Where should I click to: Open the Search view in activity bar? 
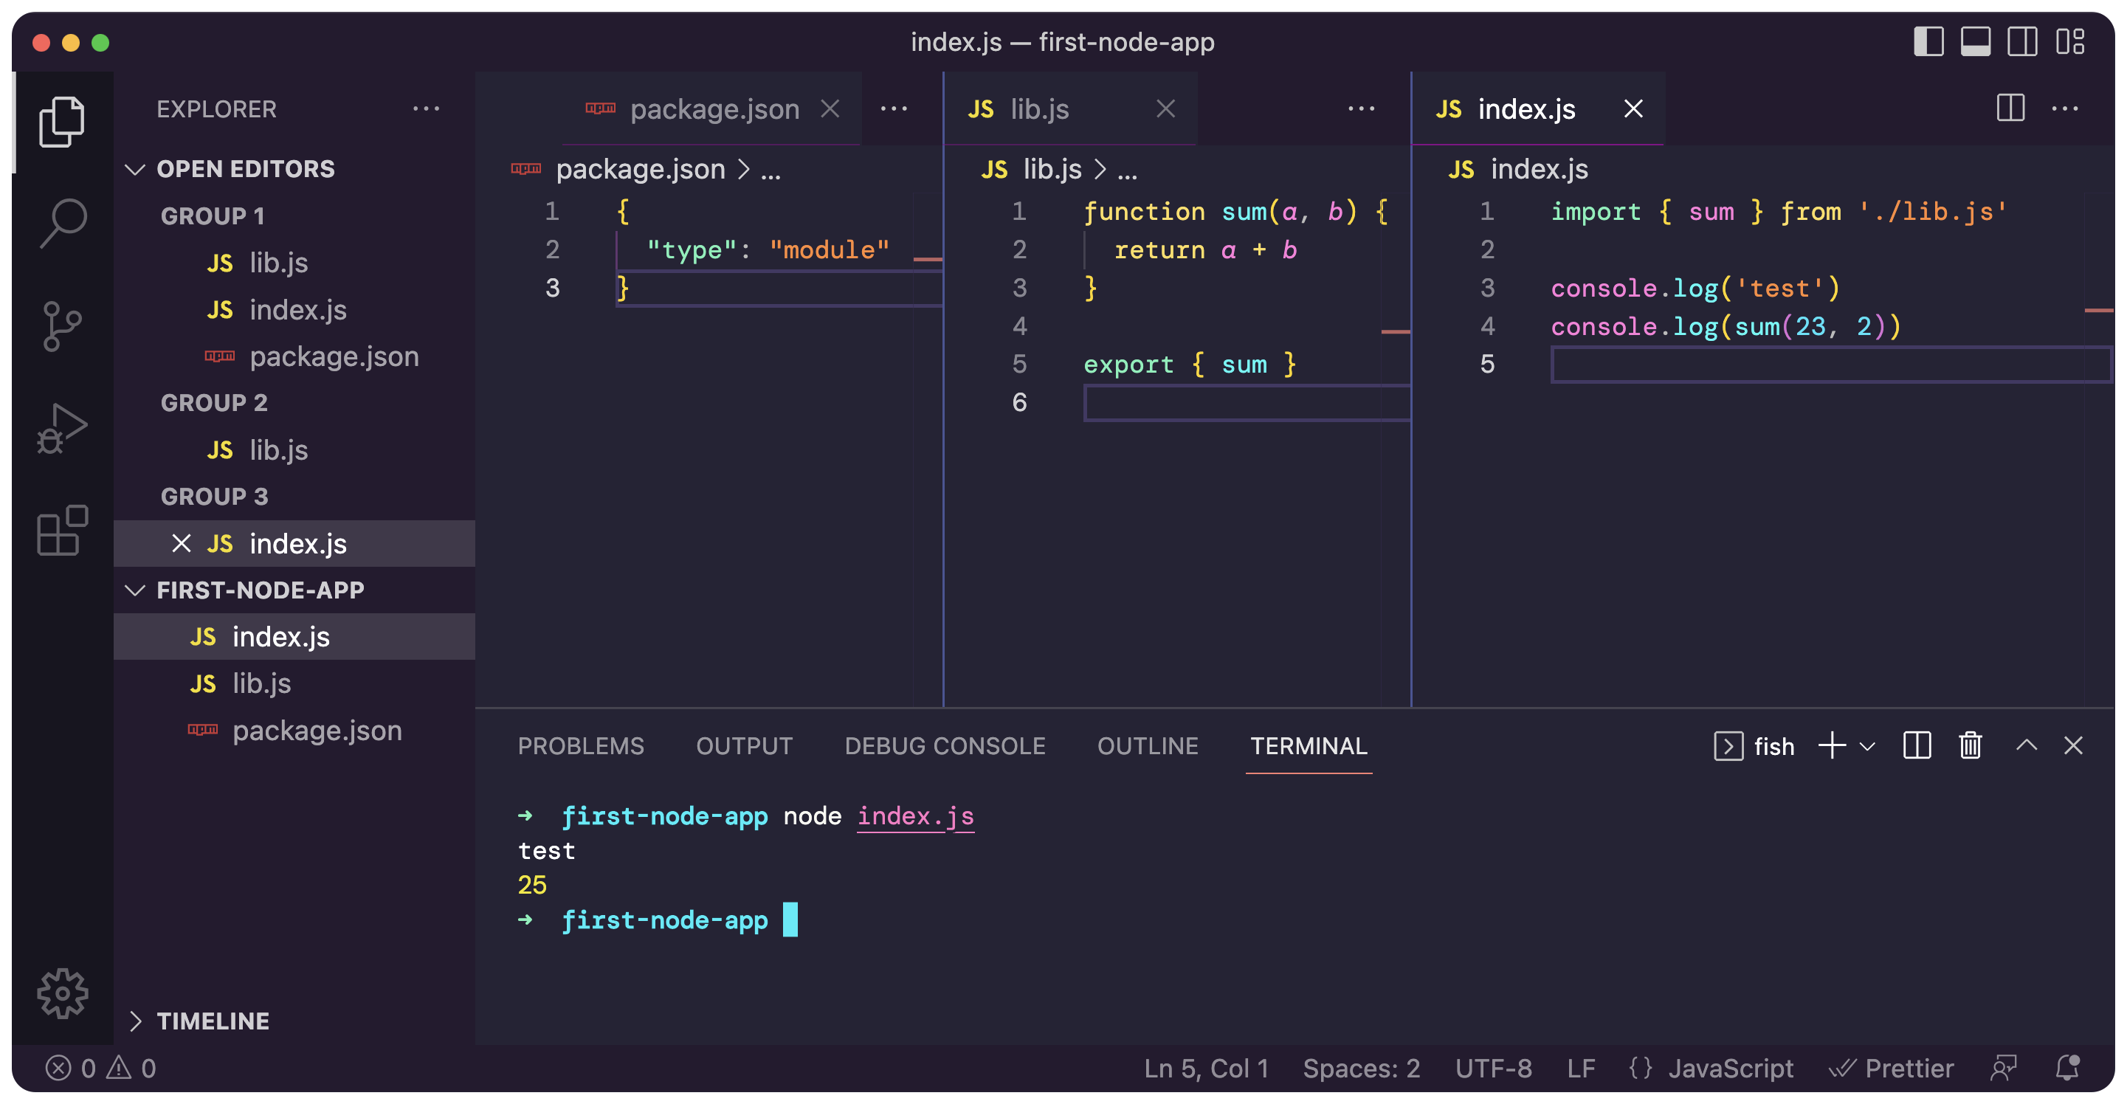63,223
